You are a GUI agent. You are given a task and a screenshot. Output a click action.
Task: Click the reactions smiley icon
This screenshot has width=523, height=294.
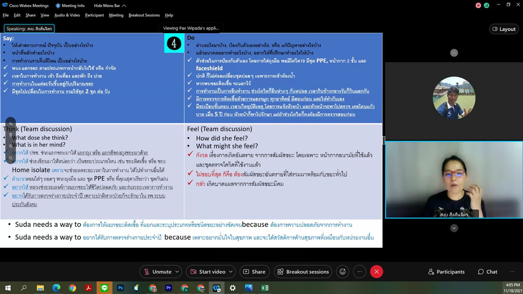pyautogui.click(x=343, y=272)
